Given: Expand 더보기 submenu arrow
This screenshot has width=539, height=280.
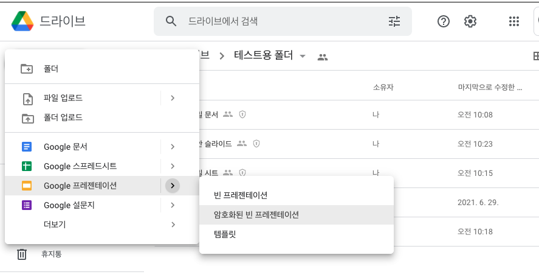Looking at the screenshot, I should pyautogui.click(x=173, y=225).
